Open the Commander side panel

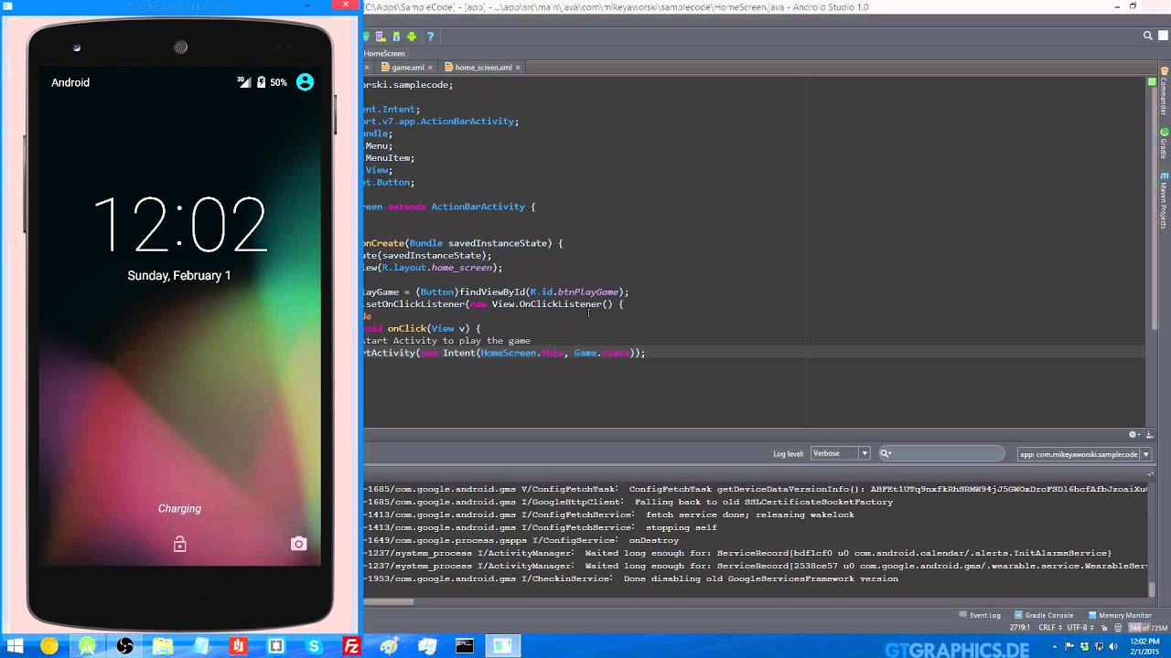[1164, 92]
